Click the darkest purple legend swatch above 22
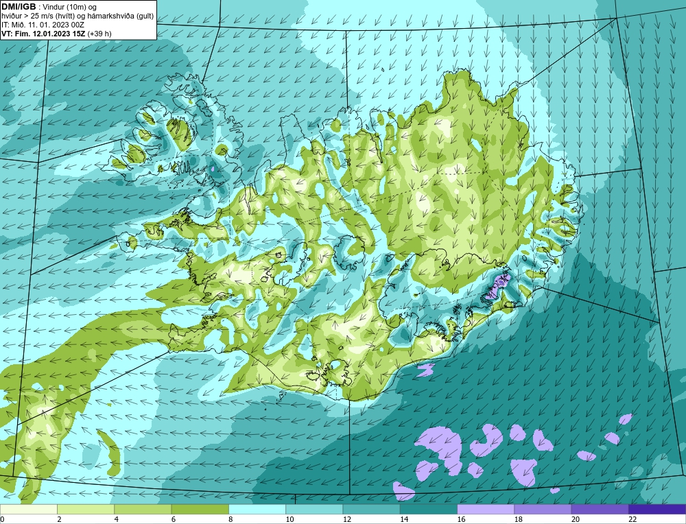Viewport: 686px width, 524px height. [x=657, y=510]
